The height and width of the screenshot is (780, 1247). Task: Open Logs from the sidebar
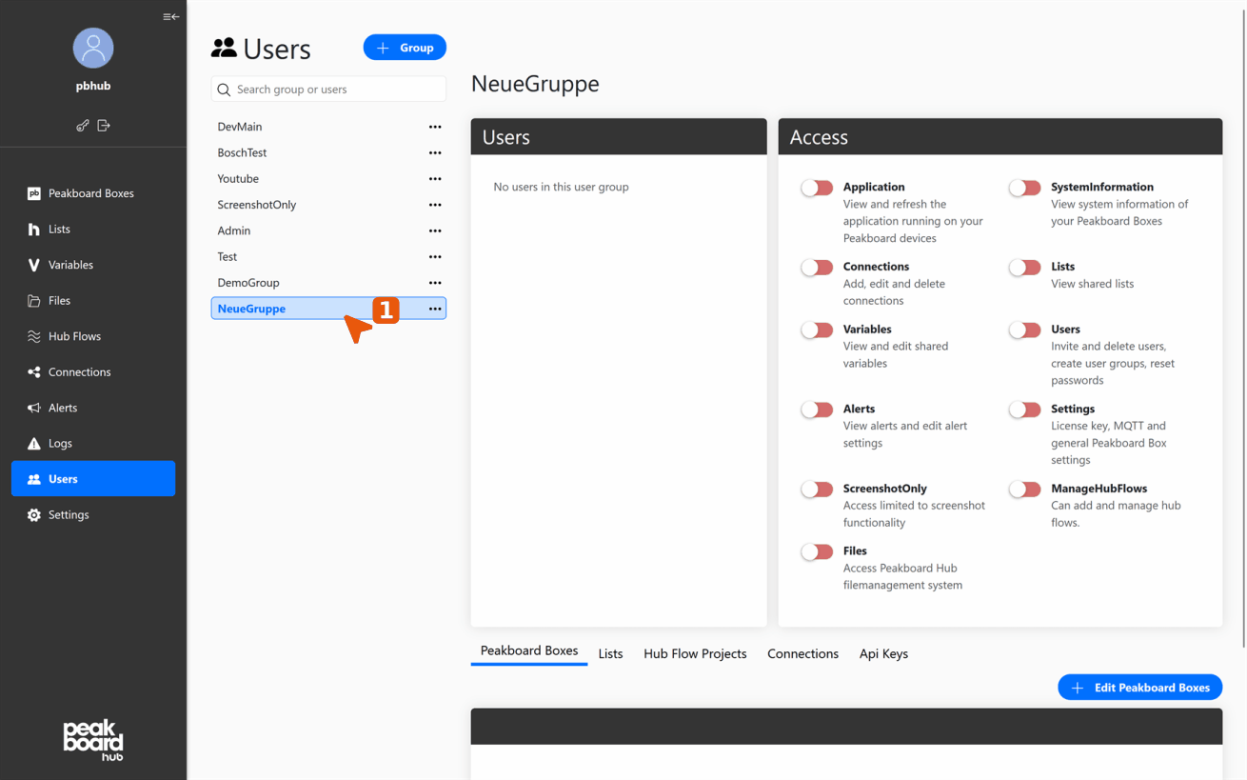60,443
